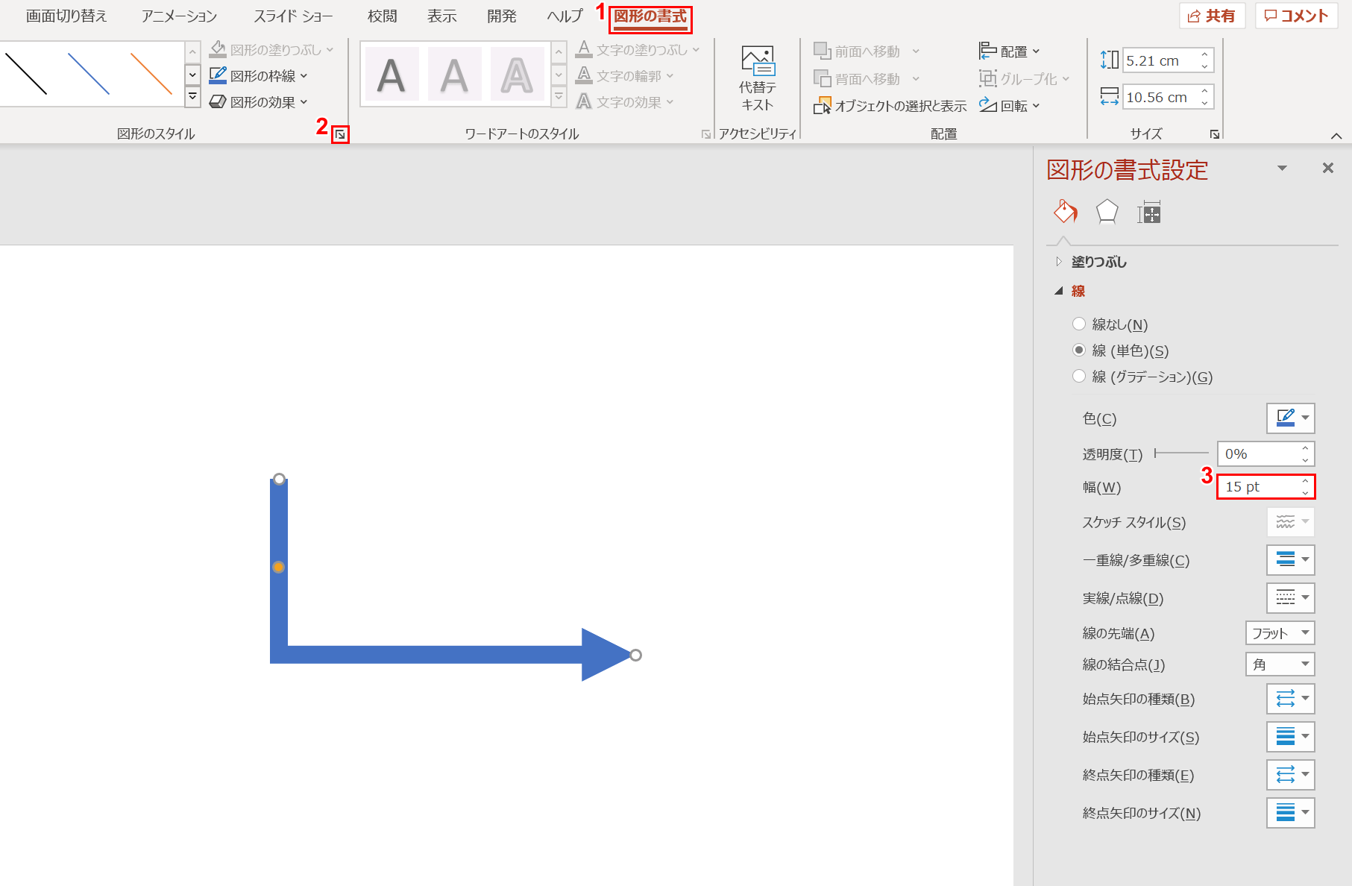Click the 幅 15 pt width field
The width and height of the screenshot is (1352, 886).
point(1259,486)
